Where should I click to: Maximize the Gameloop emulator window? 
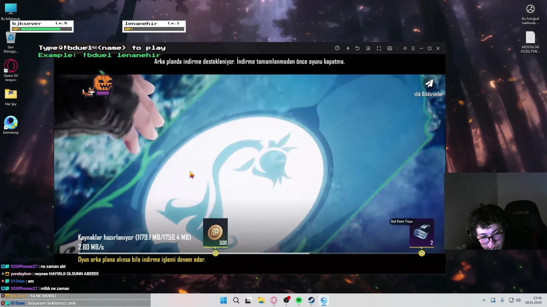(x=429, y=48)
